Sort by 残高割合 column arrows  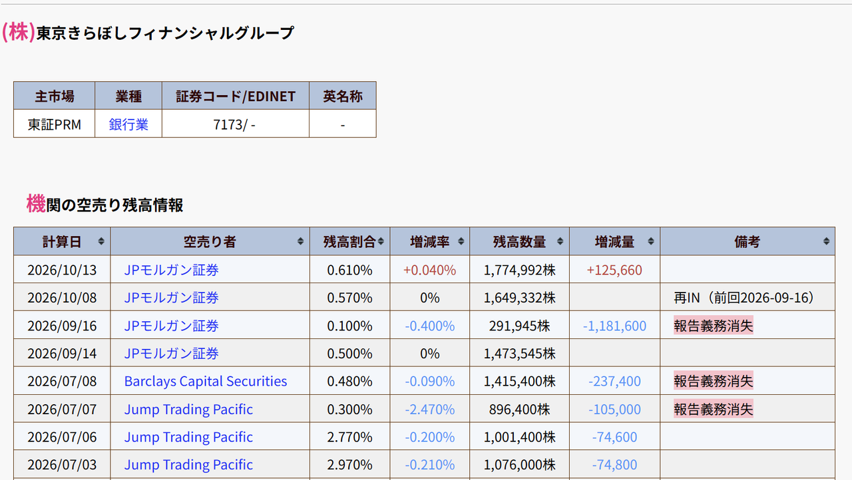click(x=381, y=241)
